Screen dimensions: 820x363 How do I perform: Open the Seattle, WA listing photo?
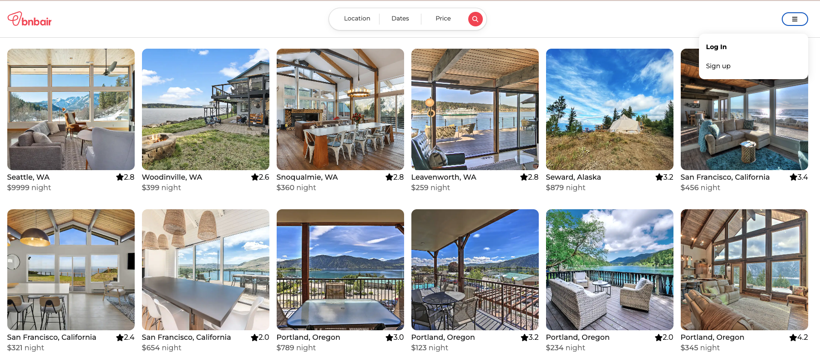pyautogui.click(x=71, y=109)
